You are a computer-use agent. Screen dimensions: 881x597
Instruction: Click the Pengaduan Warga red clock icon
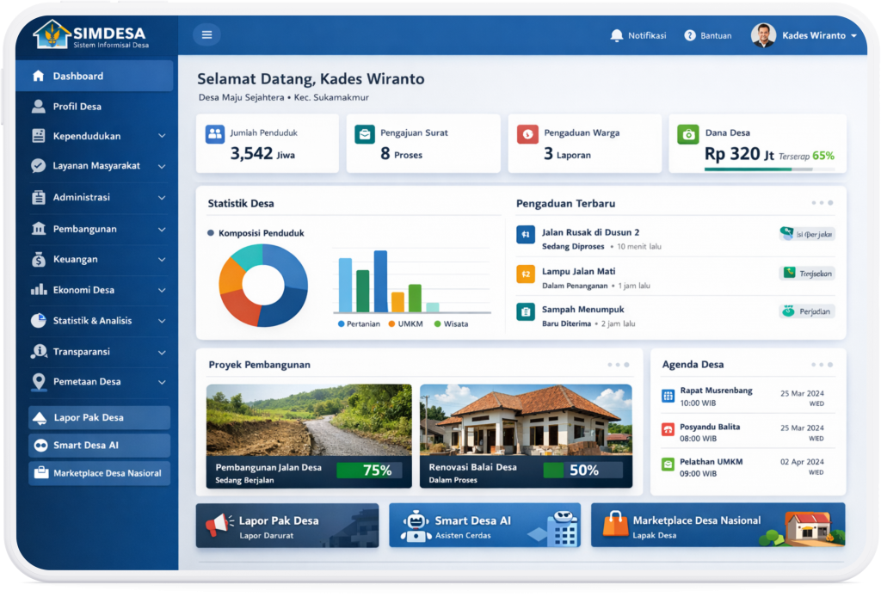click(527, 134)
